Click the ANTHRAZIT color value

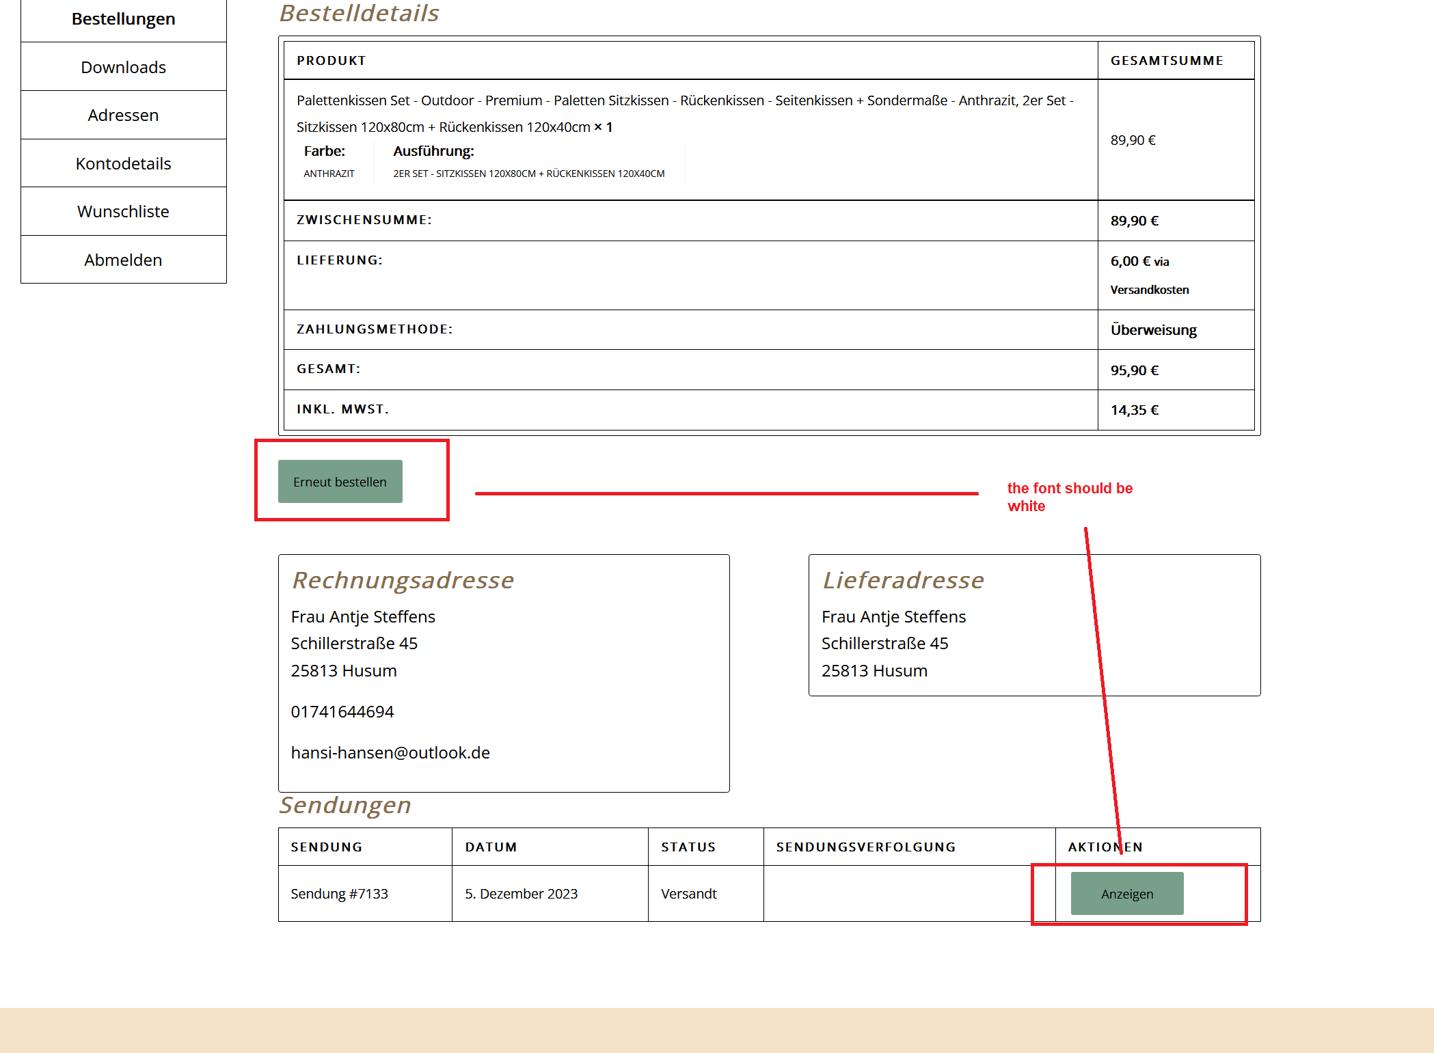329,174
